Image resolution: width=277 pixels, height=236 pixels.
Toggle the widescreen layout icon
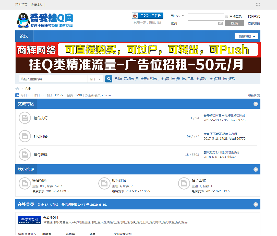point(258,5)
